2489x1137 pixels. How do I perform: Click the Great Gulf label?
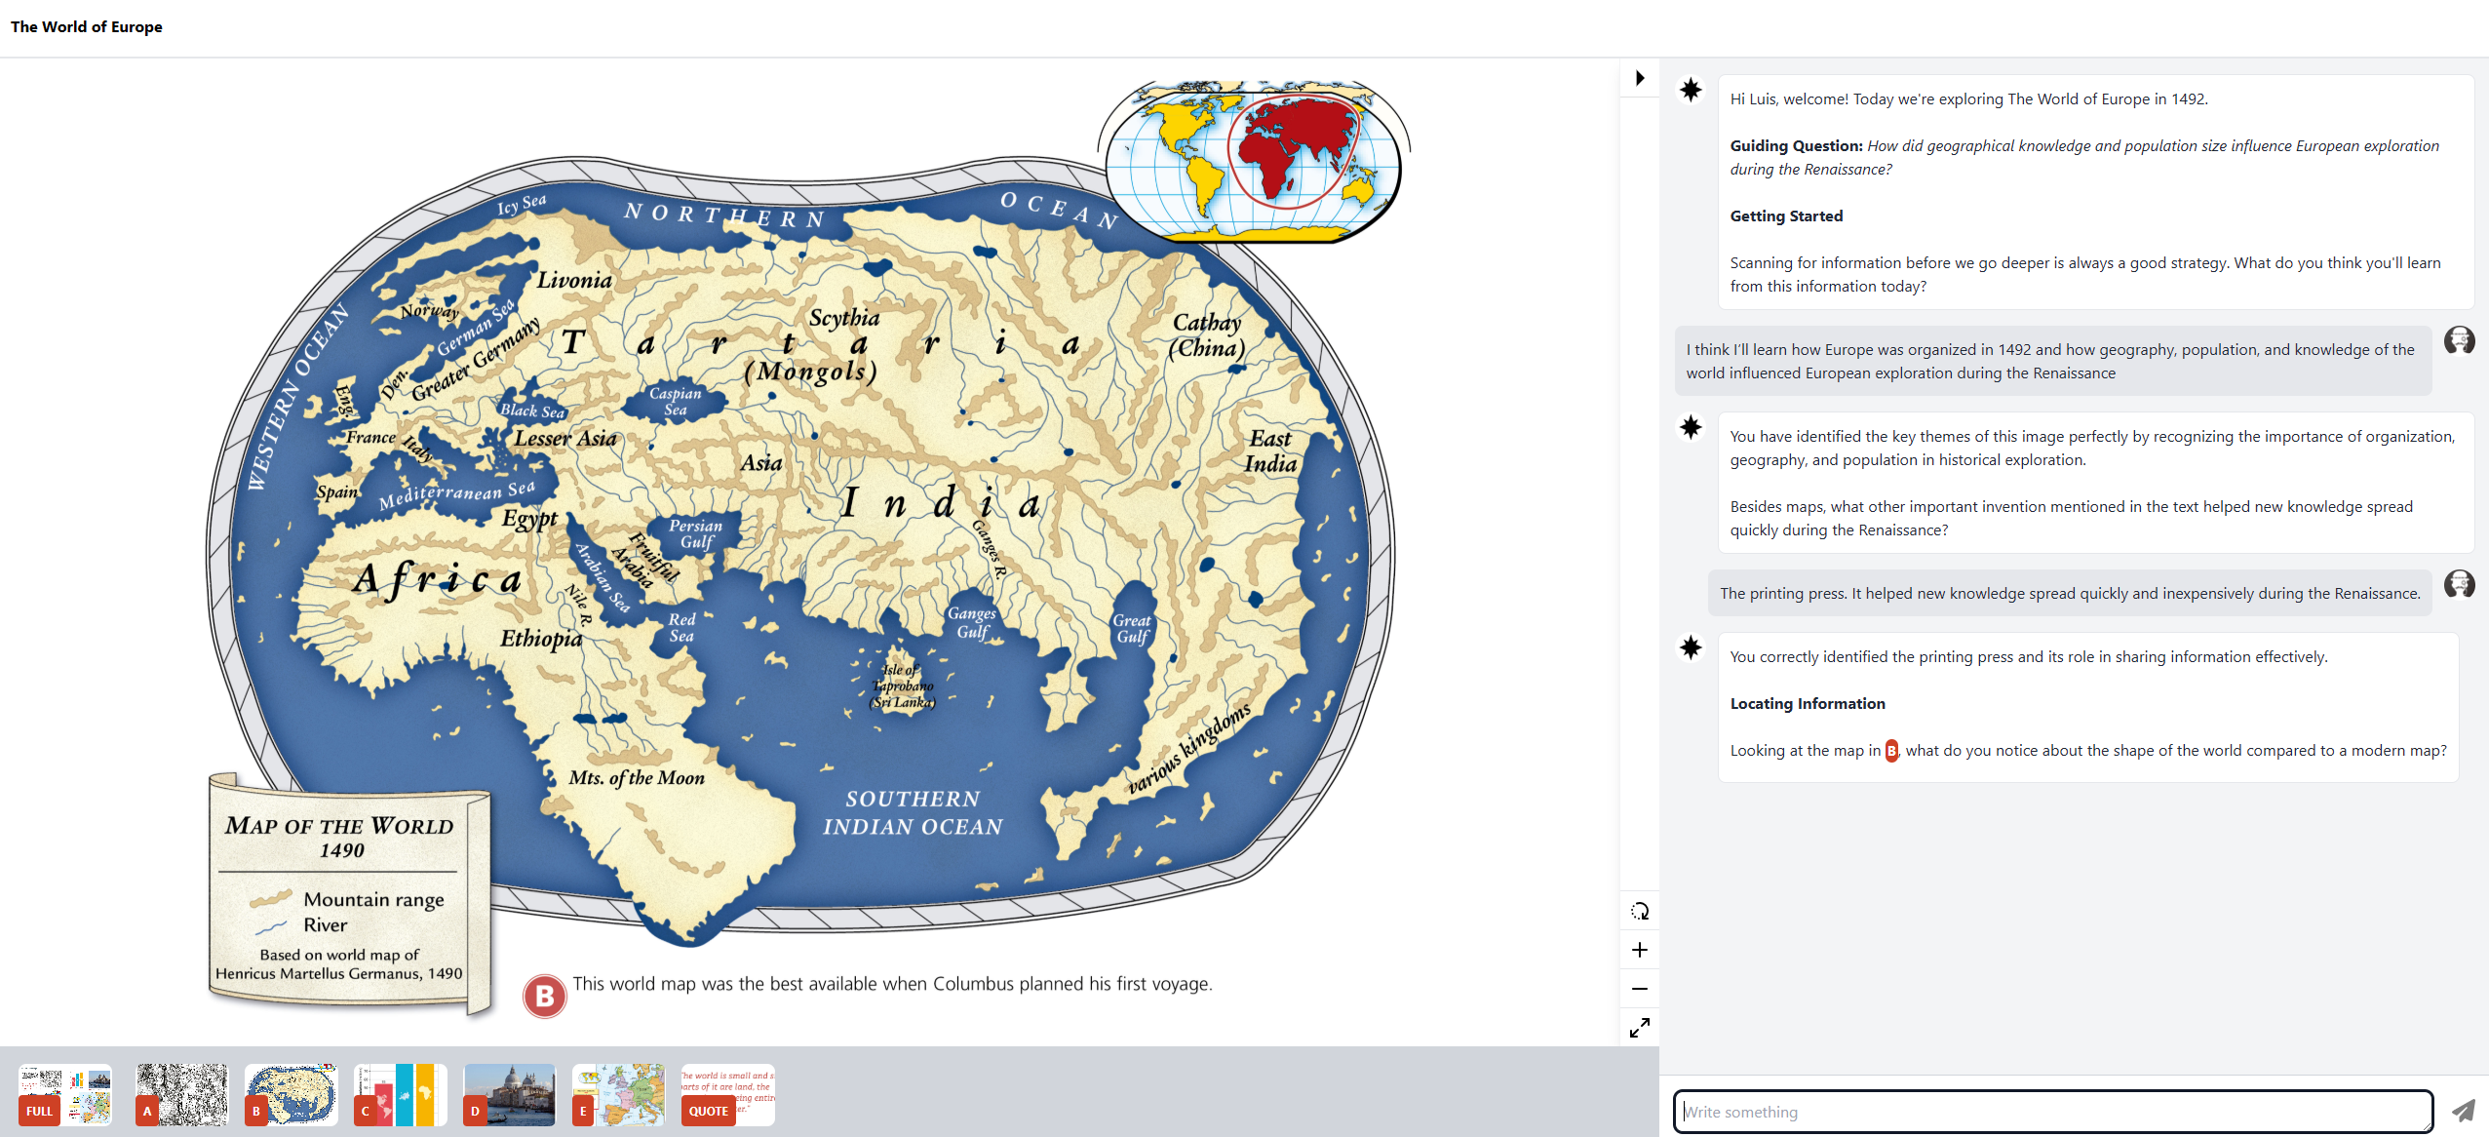pos(1132,629)
